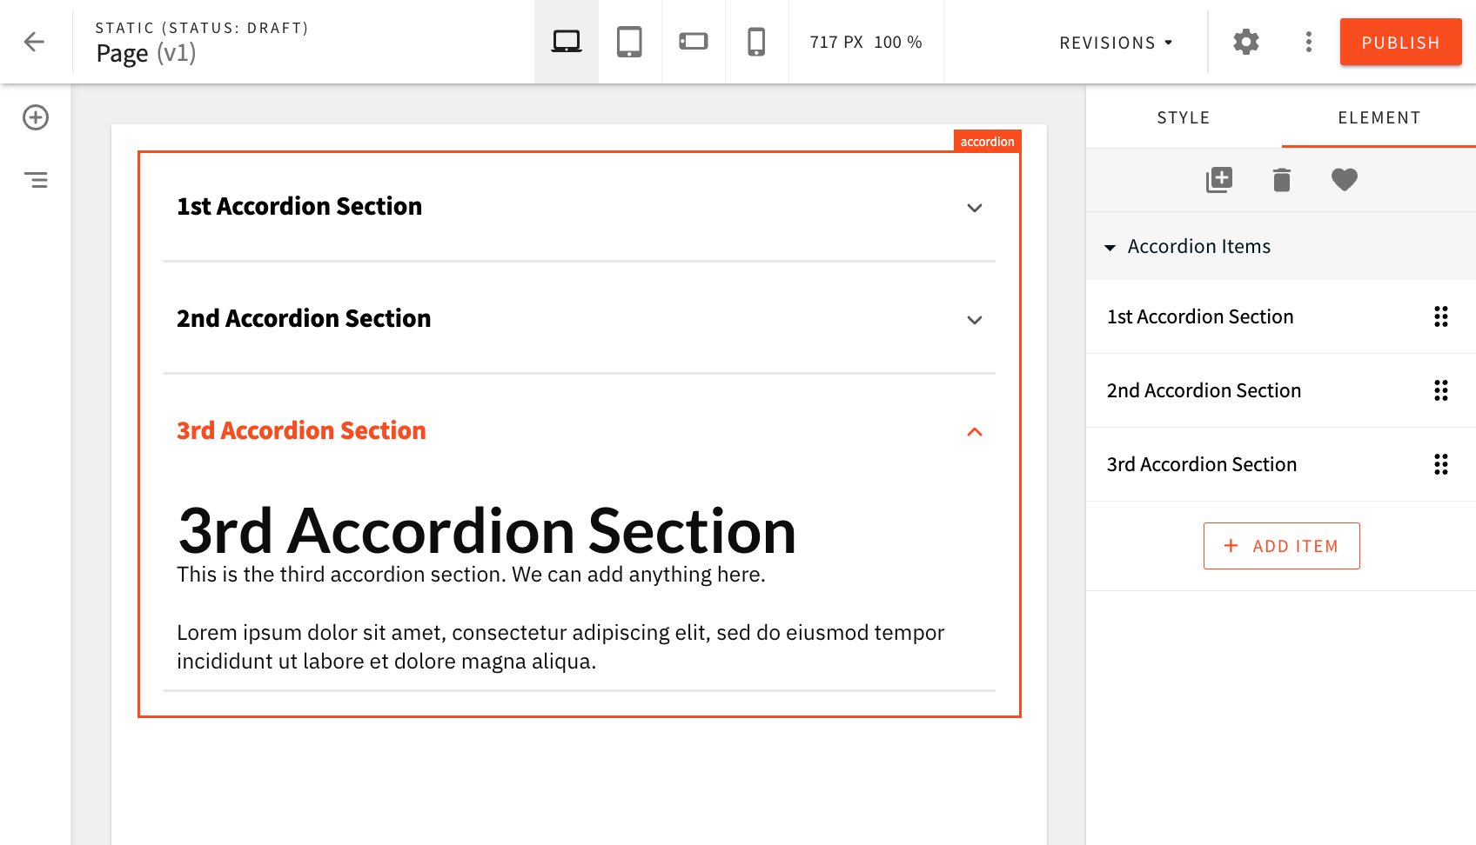Select the mobile phone preview icon
The image size is (1476, 845).
tap(756, 39)
